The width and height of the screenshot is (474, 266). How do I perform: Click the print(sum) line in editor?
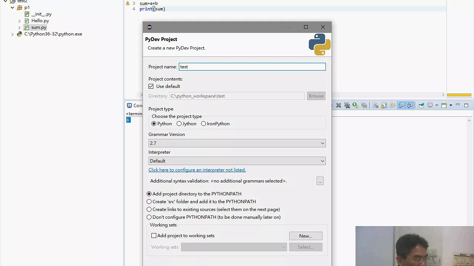(153, 9)
